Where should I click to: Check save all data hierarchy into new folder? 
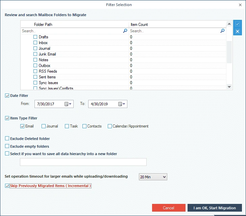[x=7, y=153]
